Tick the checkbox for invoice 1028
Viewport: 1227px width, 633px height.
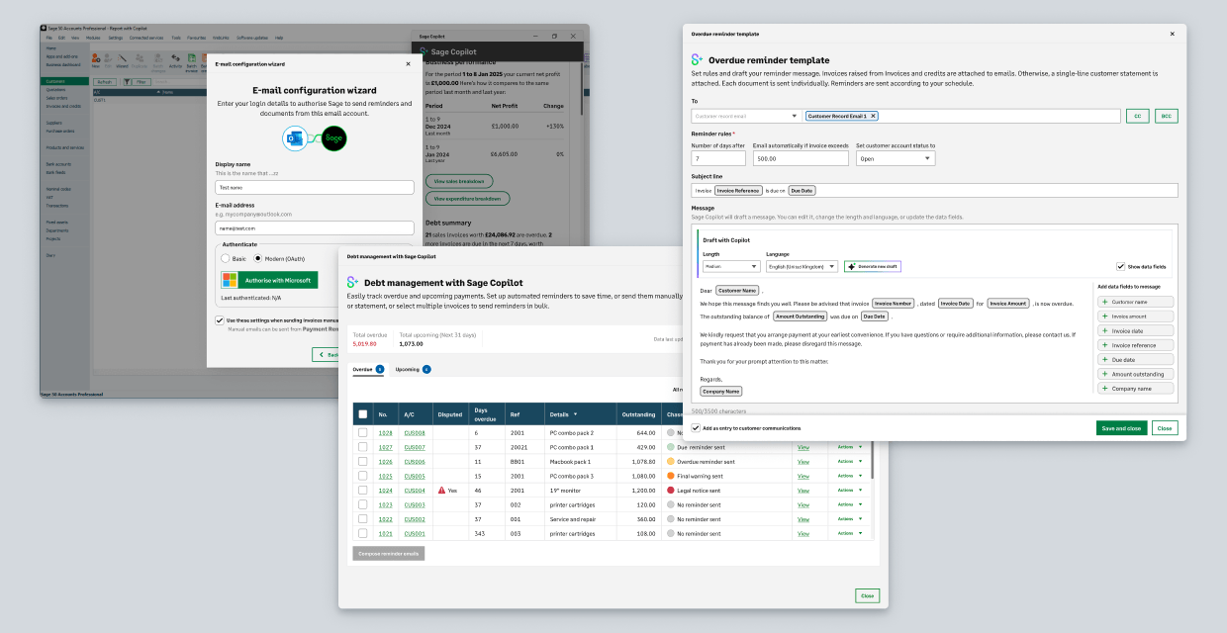[x=362, y=433]
